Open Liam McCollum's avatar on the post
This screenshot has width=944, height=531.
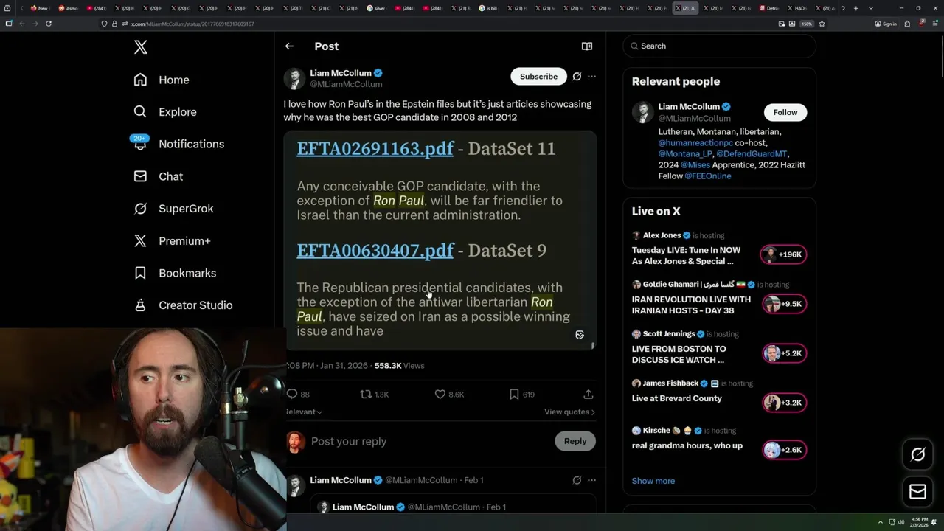coord(294,78)
